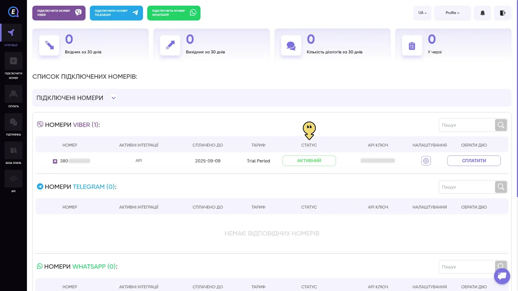Image resolution: width=518 pixels, height=291 pixels.
Task: Click the connect Telegram number button
Action: click(116, 13)
